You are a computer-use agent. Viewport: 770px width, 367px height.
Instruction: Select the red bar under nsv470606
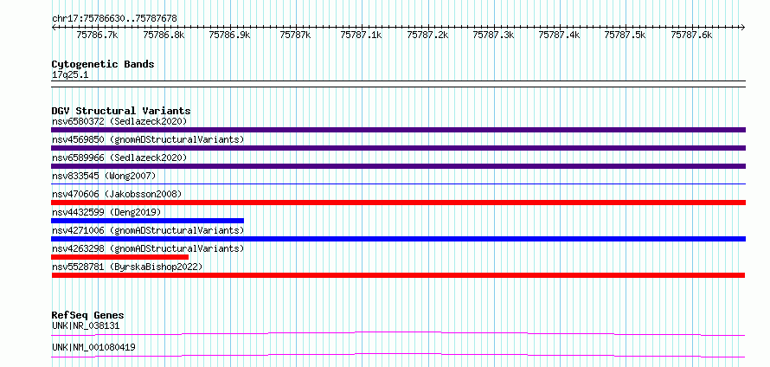tap(398, 203)
